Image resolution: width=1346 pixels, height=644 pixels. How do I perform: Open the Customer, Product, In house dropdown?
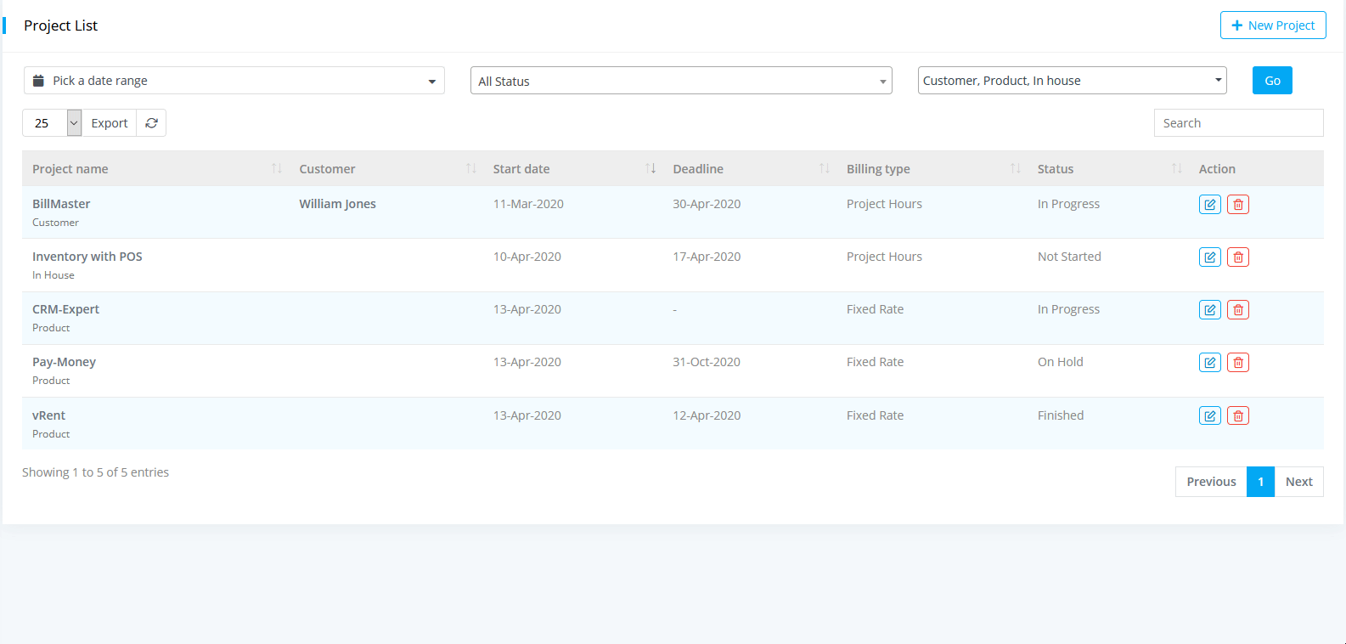[x=1072, y=81]
